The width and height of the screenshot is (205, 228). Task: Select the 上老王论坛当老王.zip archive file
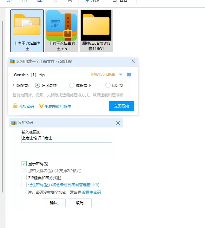click(x=62, y=31)
